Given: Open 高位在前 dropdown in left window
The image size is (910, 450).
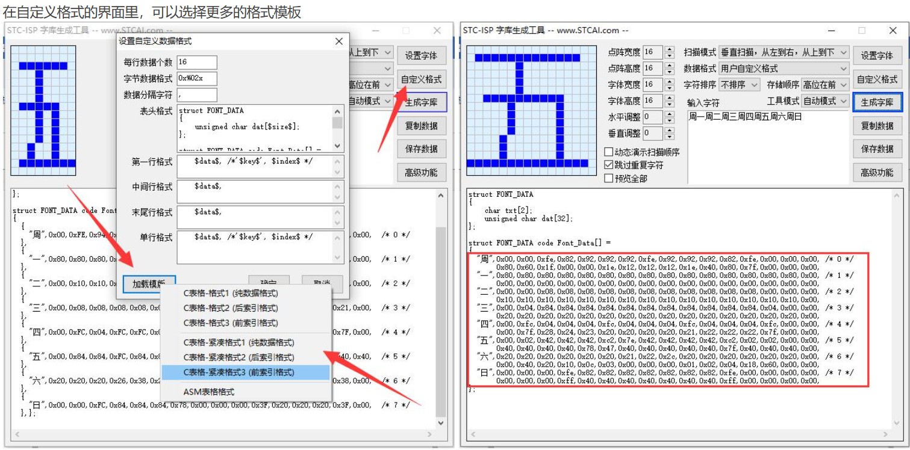Looking at the screenshot, I should tap(371, 85).
